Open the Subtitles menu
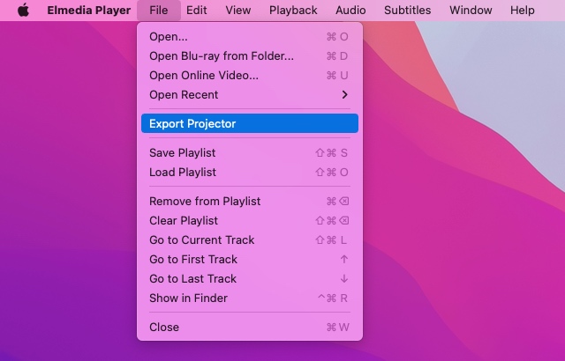Image resolution: width=565 pixels, height=361 pixels. click(407, 10)
